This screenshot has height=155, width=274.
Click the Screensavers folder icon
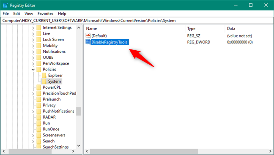[39, 135]
